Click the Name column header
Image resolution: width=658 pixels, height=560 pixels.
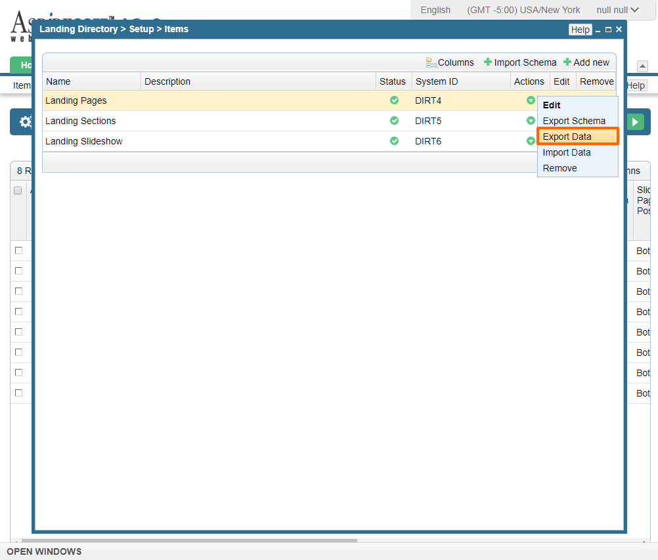click(92, 81)
